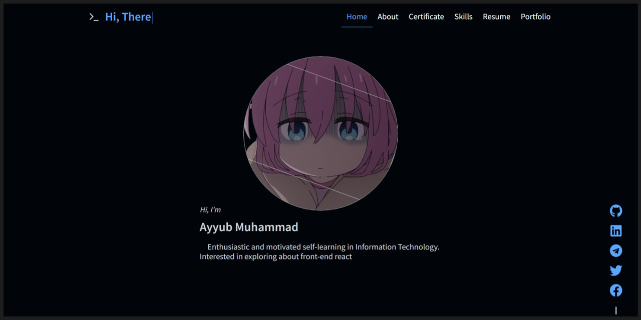Navigate to the About section
The height and width of the screenshot is (320, 641).
coord(388,16)
